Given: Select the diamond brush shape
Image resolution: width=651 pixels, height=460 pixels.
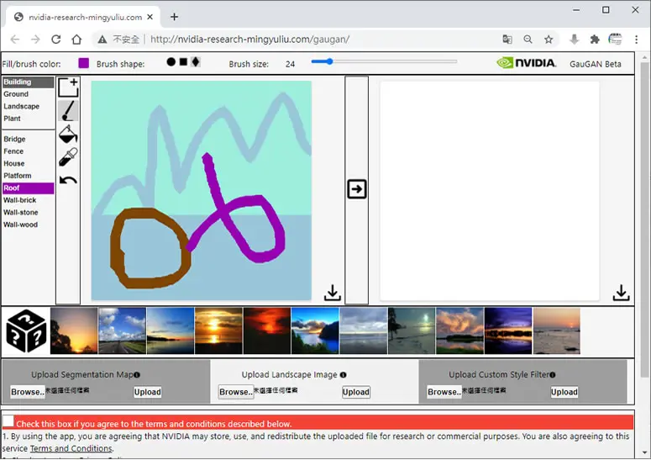Looking at the screenshot, I should click(x=196, y=62).
